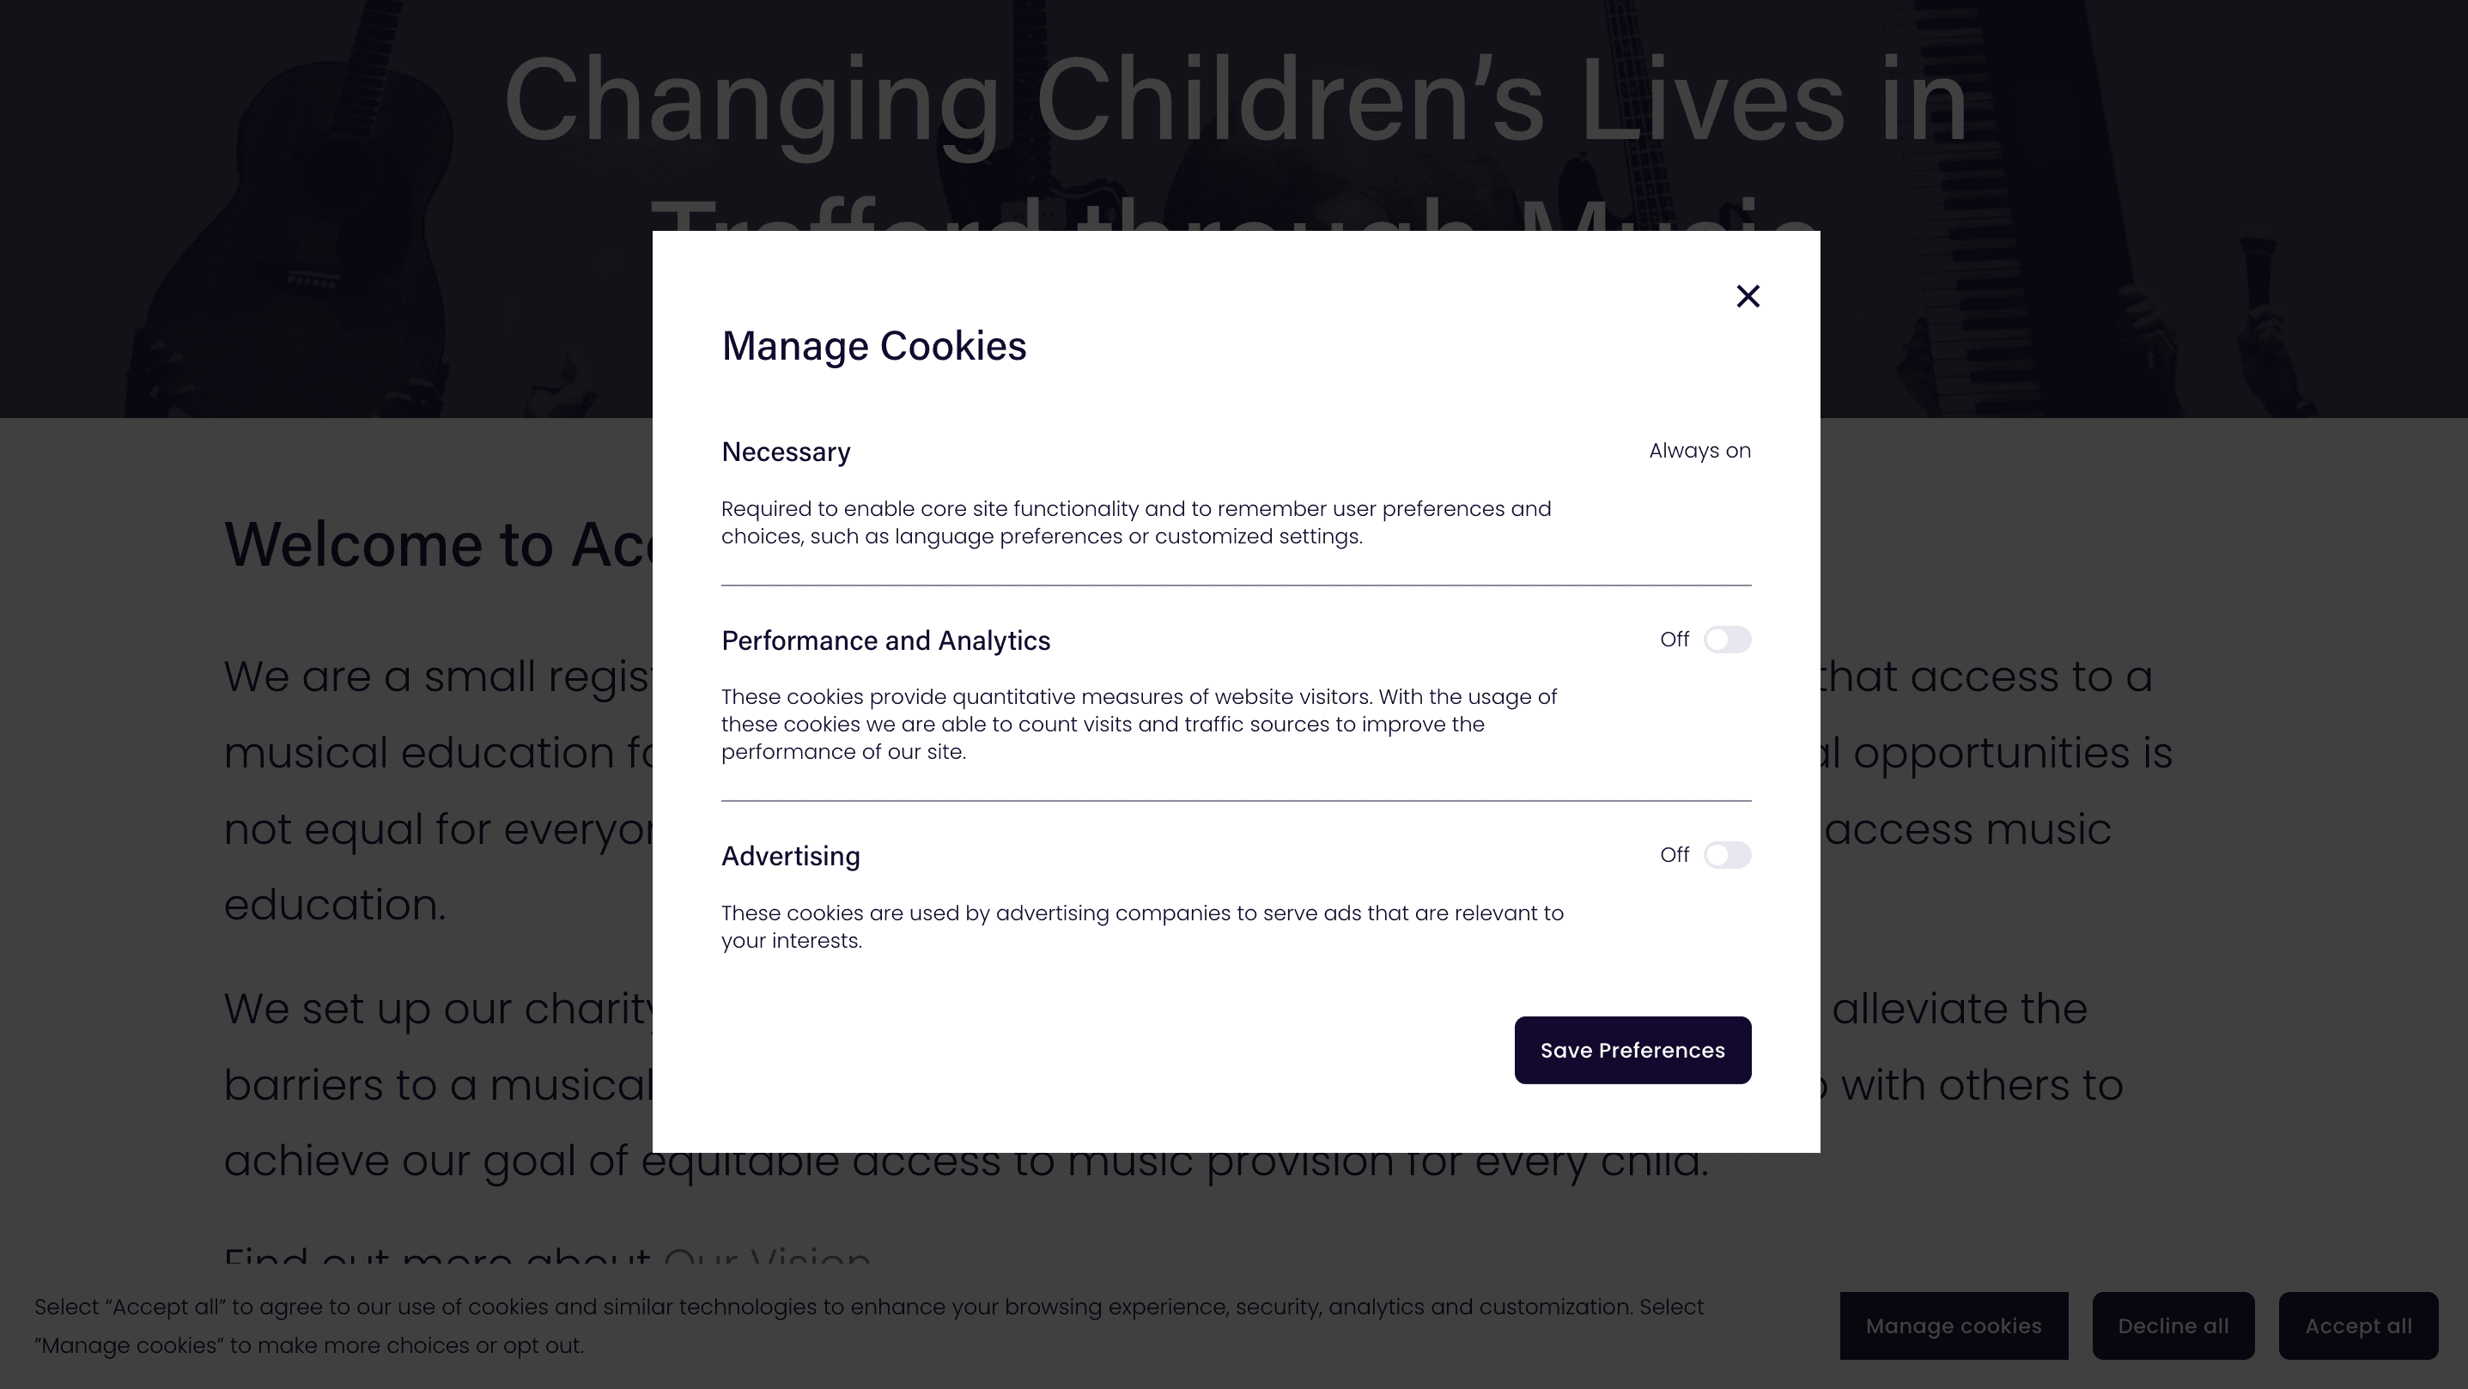Choose Decline all in cookie banner
The image size is (2468, 1389).
click(x=2173, y=1325)
